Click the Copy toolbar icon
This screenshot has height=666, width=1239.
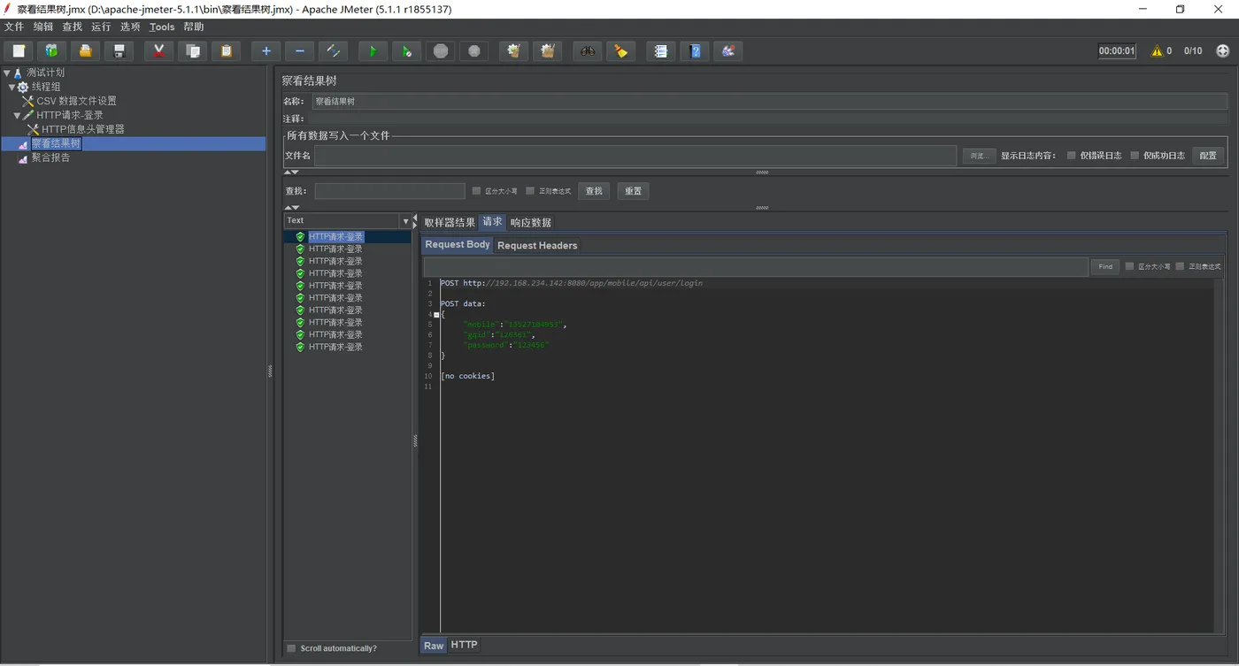click(192, 51)
